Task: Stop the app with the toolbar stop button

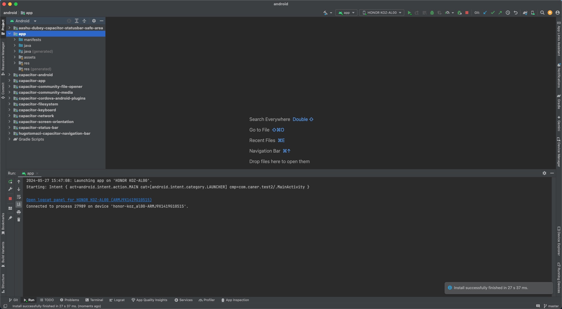Action: point(467,13)
